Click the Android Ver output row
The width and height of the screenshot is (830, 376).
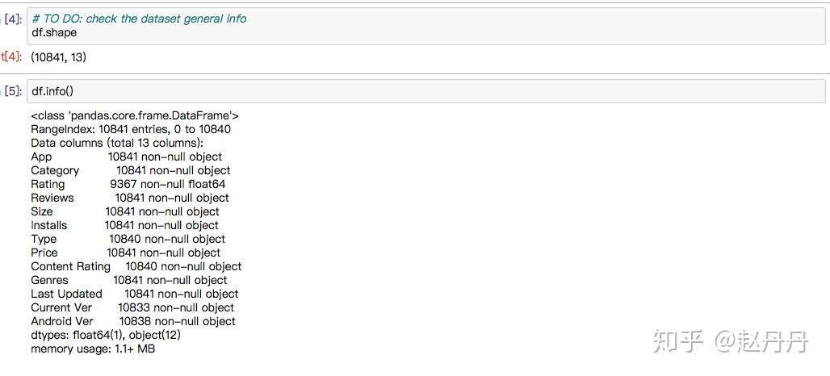133,321
